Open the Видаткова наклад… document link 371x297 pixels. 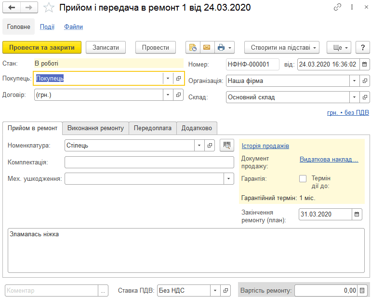pos(329,160)
